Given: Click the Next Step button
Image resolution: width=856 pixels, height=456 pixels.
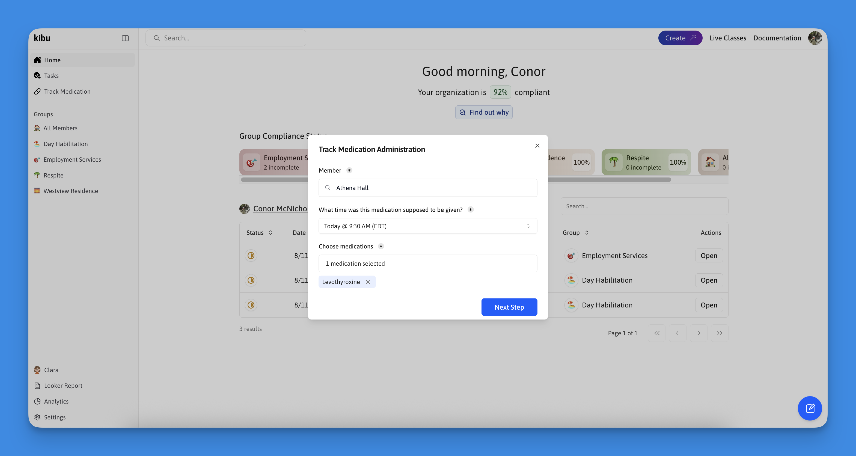Looking at the screenshot, I should (509, 307).
